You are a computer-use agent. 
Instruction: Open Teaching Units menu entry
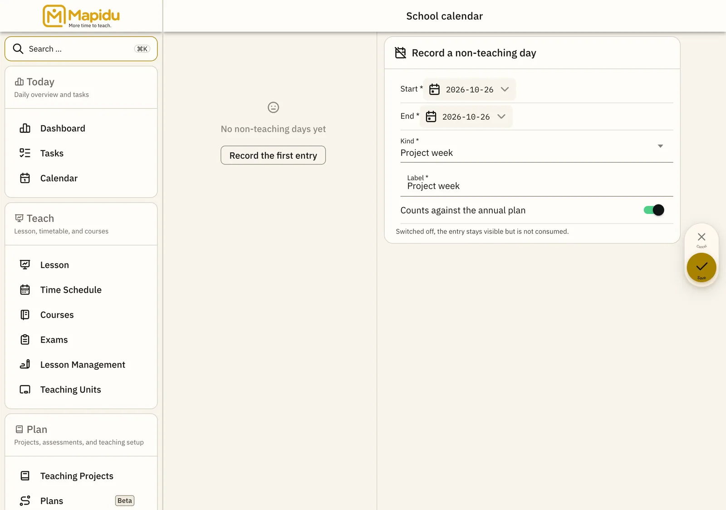81,389
